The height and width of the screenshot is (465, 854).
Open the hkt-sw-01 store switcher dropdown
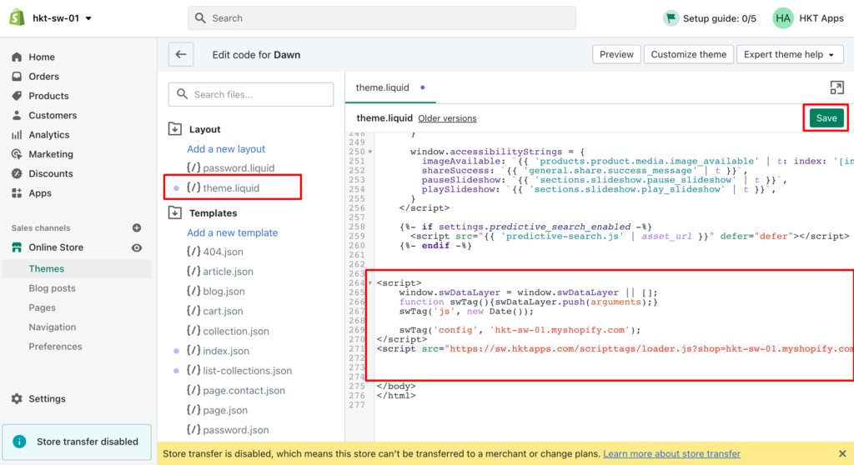point(62,18)
